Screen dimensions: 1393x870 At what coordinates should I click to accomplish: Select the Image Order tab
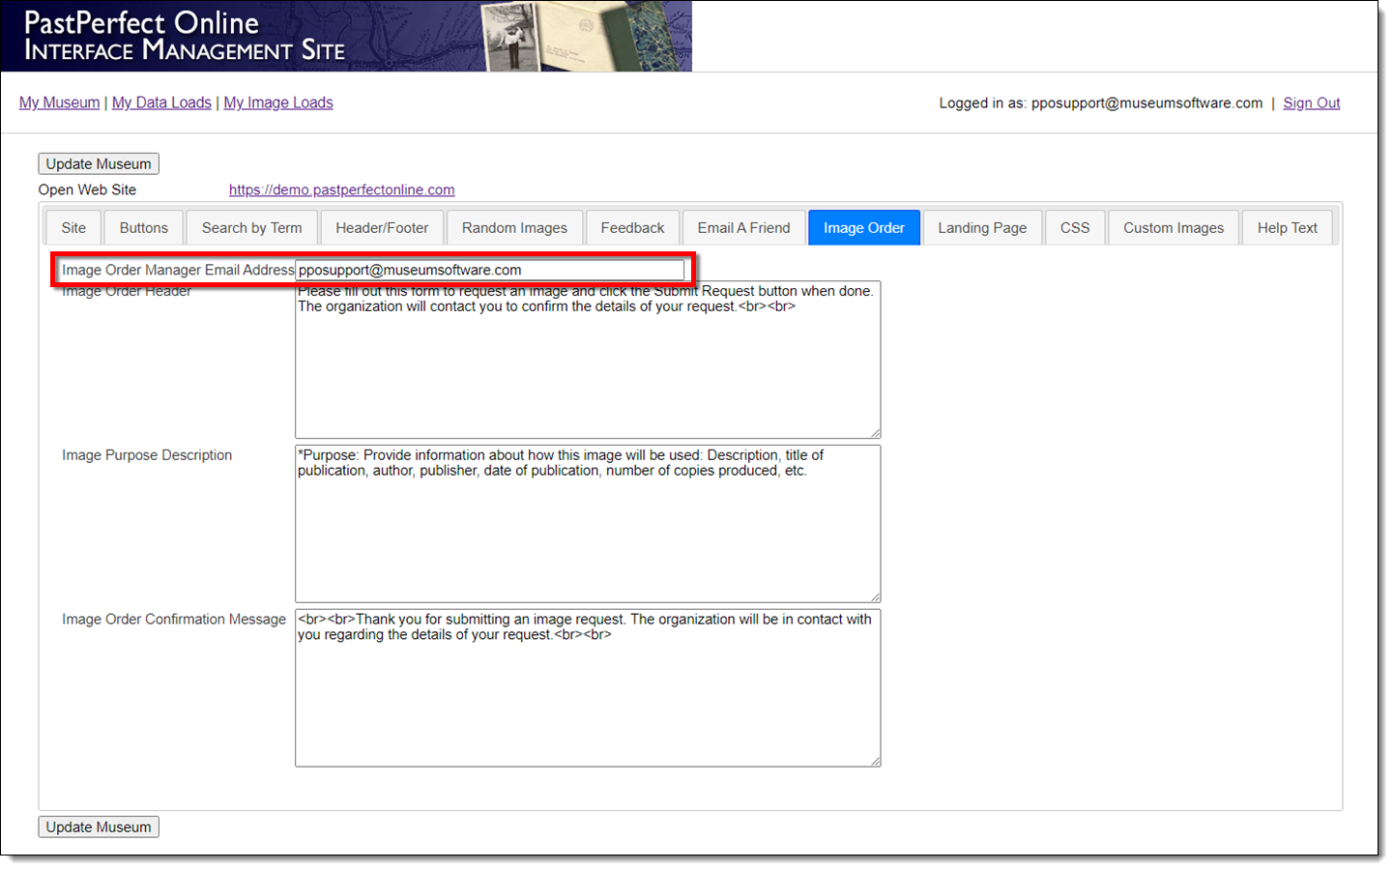click(863, 228)
